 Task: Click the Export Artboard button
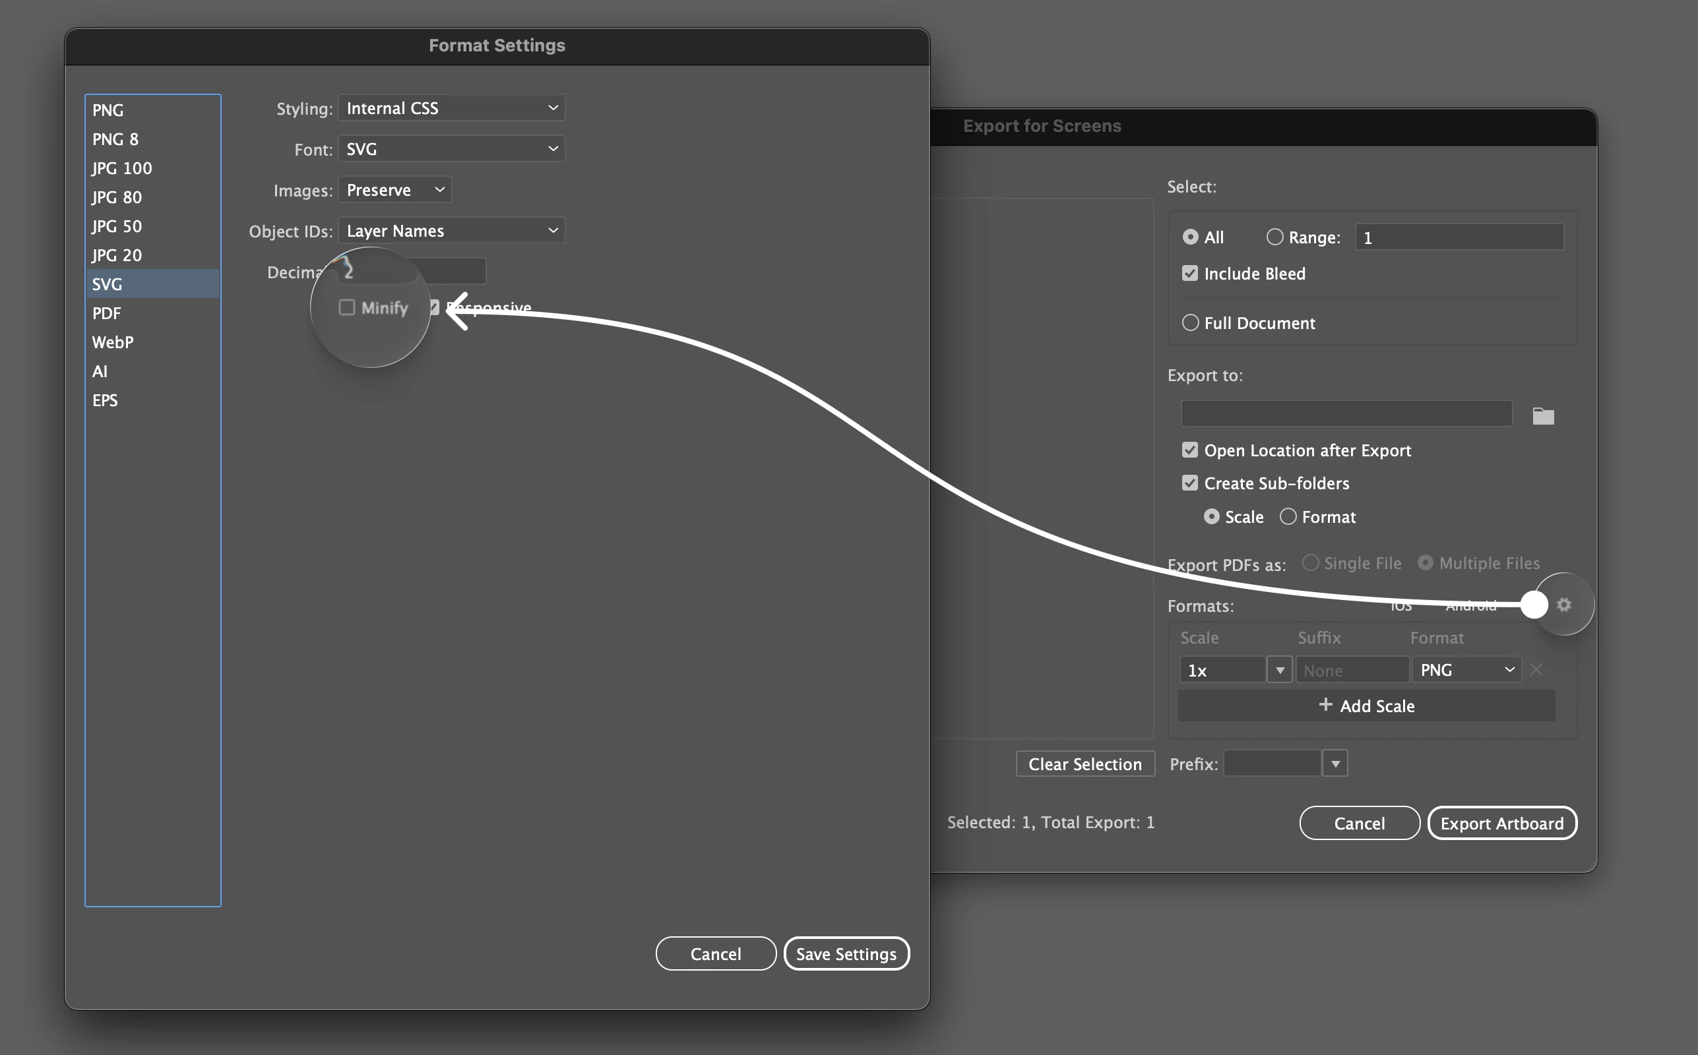(x=1501, y=824)
